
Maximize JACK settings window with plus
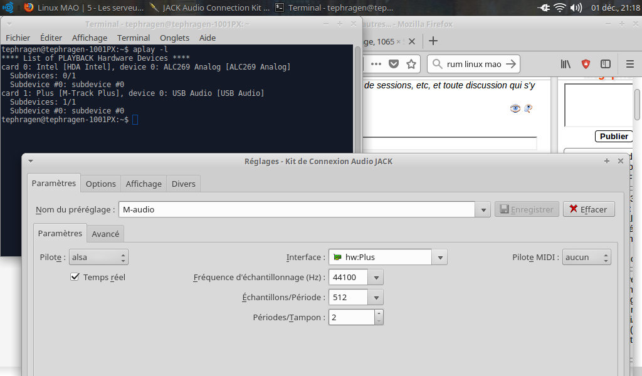tap(606, 161)
